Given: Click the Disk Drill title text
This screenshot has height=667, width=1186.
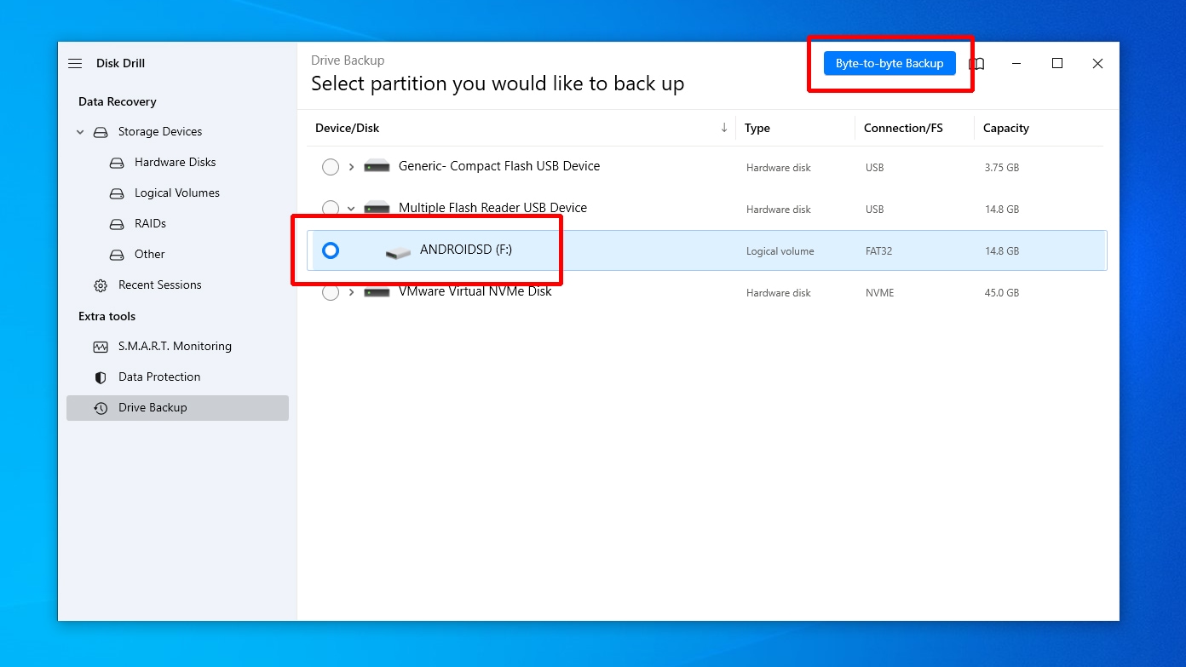Looking at the screenshot, I should click(x=121, y=63).
